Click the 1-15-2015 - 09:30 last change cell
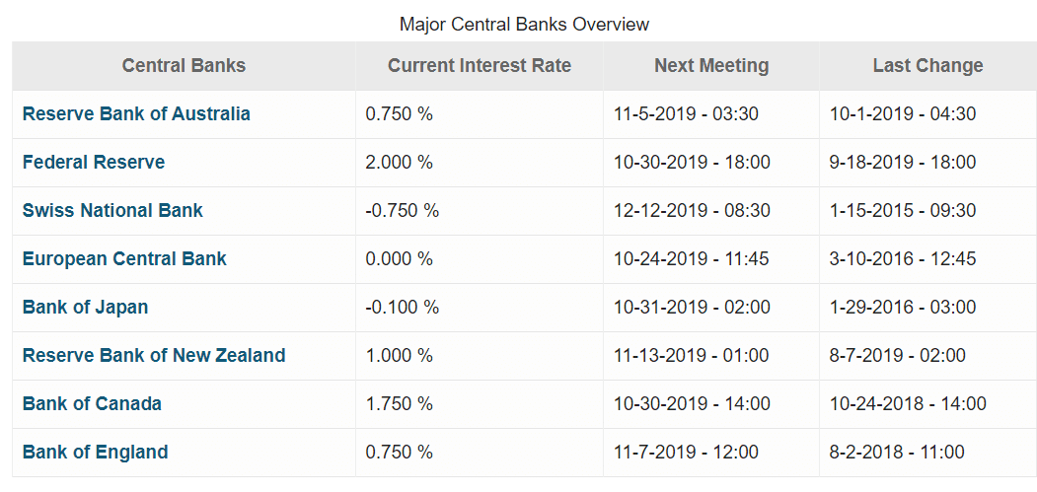1037x492 pixels. point(903,210)
